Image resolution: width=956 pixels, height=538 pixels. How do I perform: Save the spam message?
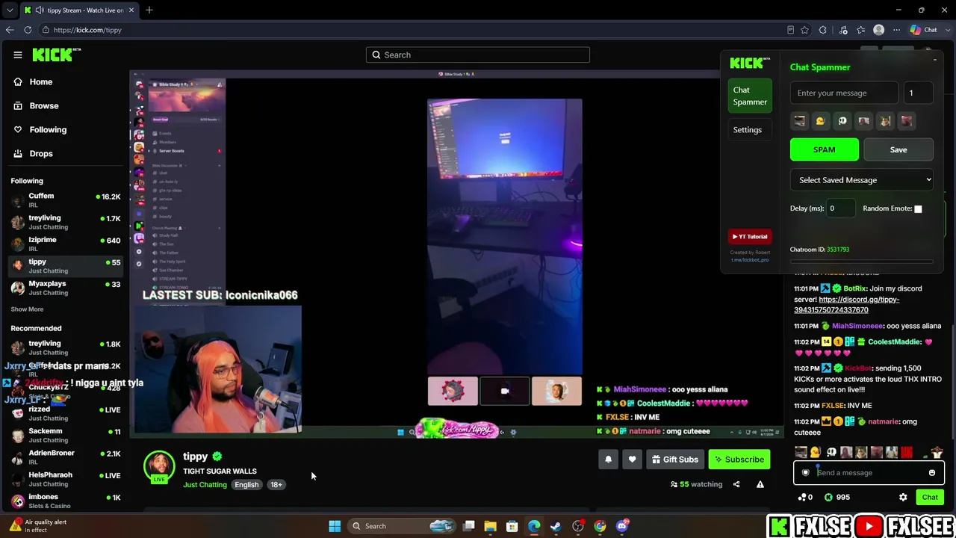[898, 149]
